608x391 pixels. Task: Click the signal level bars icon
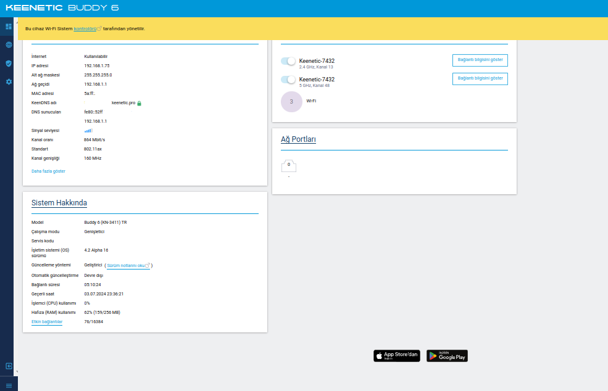click(x=88, y=131)
